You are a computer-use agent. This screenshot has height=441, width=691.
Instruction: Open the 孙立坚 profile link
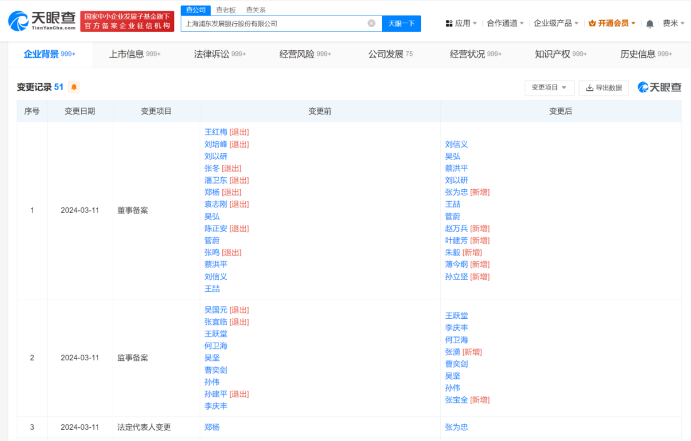(x=456, y=276)
